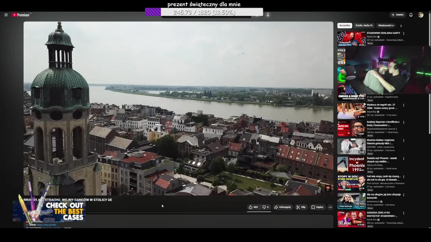Open options for GODZINA ZERO #154 video
Viewport: 431px width, 242px height.
[403, 213]
